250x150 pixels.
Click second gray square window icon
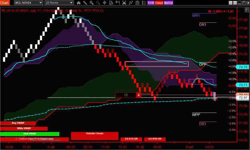point(235,3)
